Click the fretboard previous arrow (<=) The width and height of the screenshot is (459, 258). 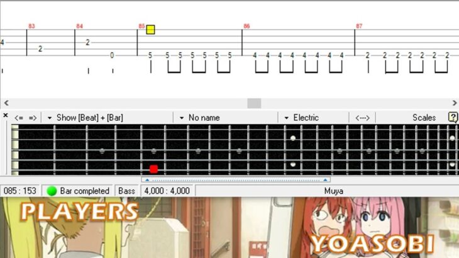(x=19, y=118)
